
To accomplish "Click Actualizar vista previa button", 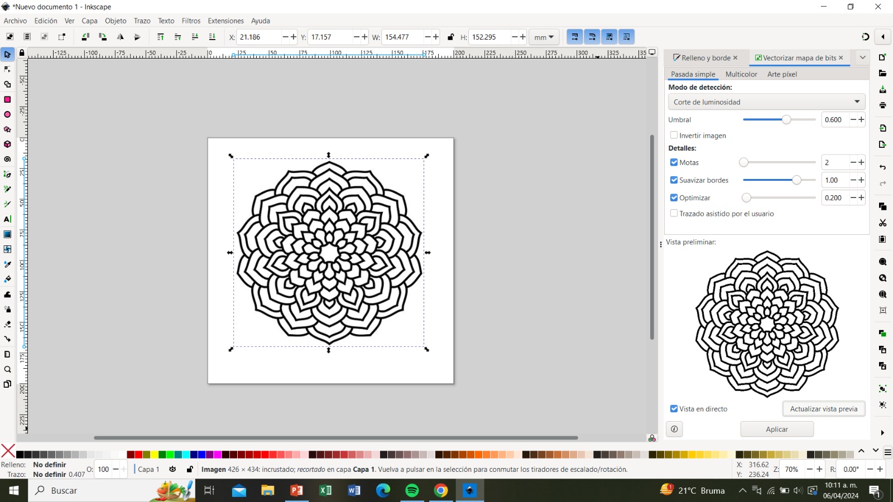I will point(824,409).
